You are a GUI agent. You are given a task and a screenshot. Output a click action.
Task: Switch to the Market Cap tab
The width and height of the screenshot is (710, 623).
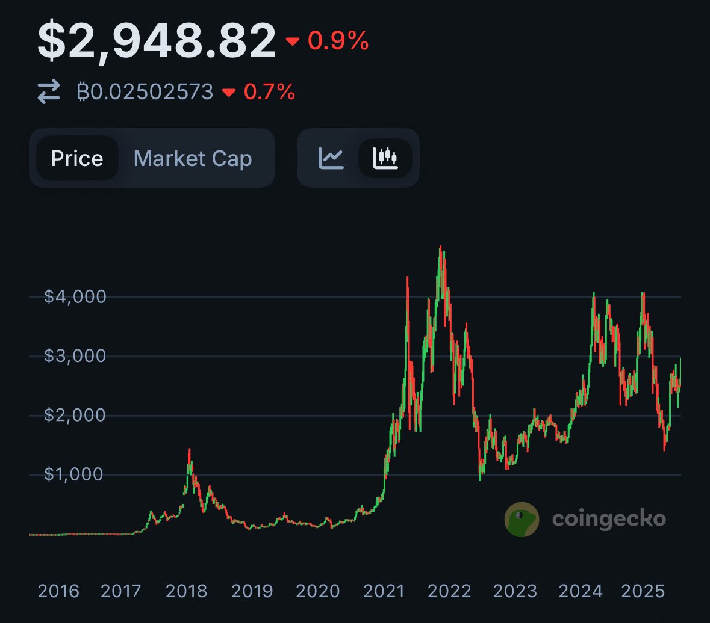tap(193, 158)
